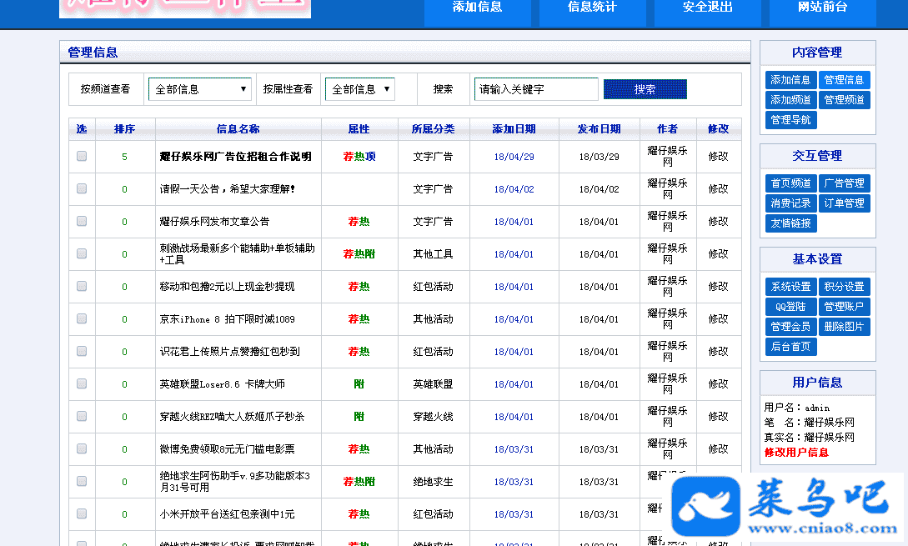Open 管理频道 in the 内容管理 sidebar panel

[844, 100]
